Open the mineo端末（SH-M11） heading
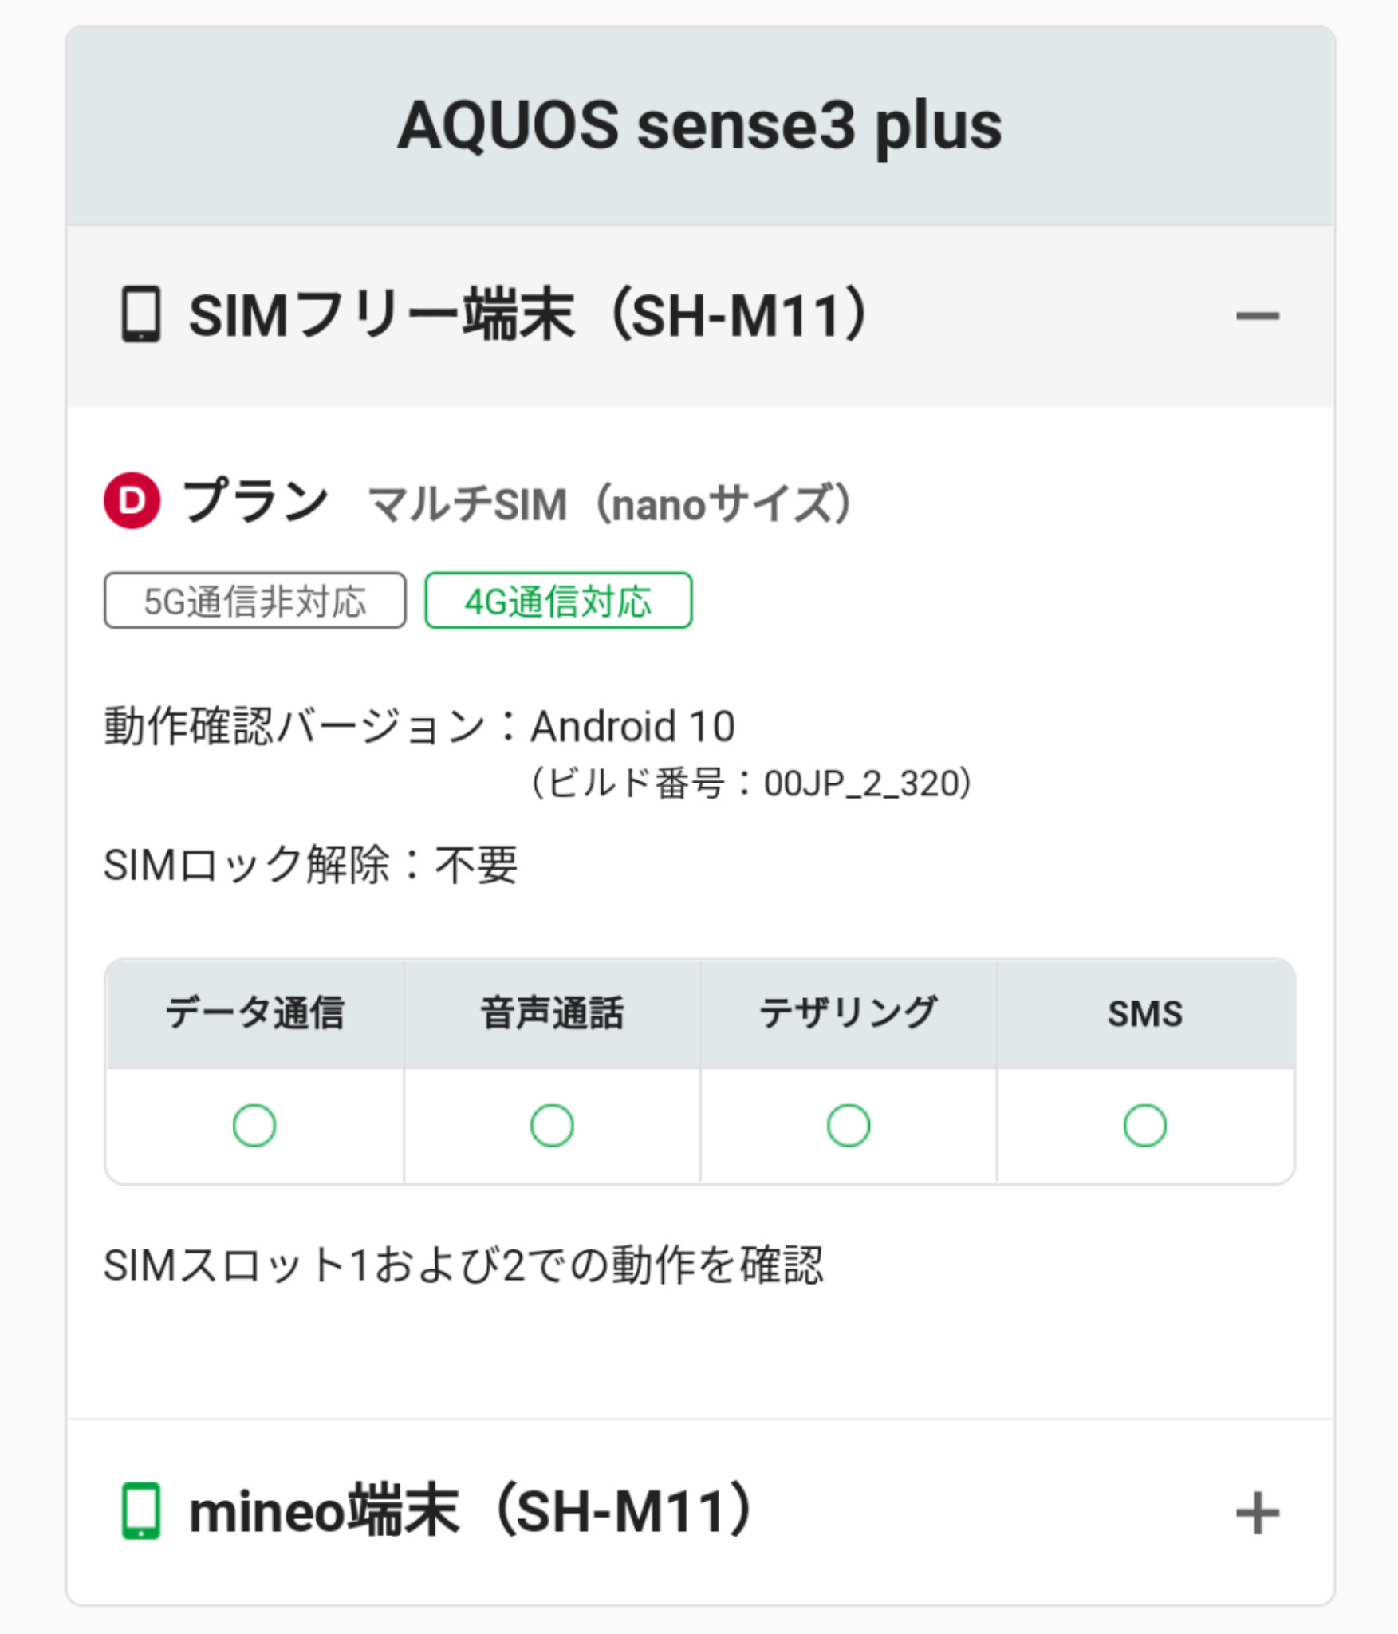The width and height of the screenshot is (1398, 1634). pyautogui.click(x=471, y=1511)
